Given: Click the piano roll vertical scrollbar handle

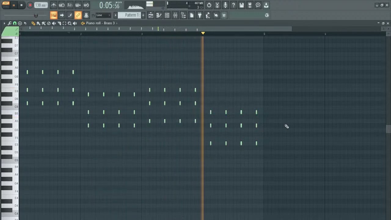Looking at the screenshot, I should pos(388,129).
